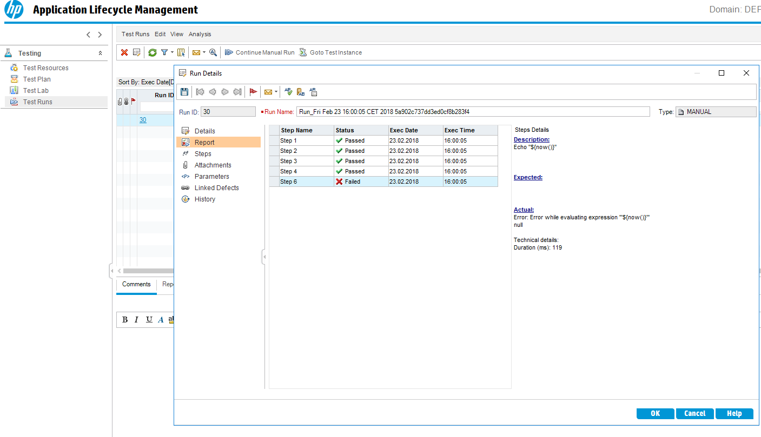Open Linked Defects in Run Details sidebar

[217, 188]
